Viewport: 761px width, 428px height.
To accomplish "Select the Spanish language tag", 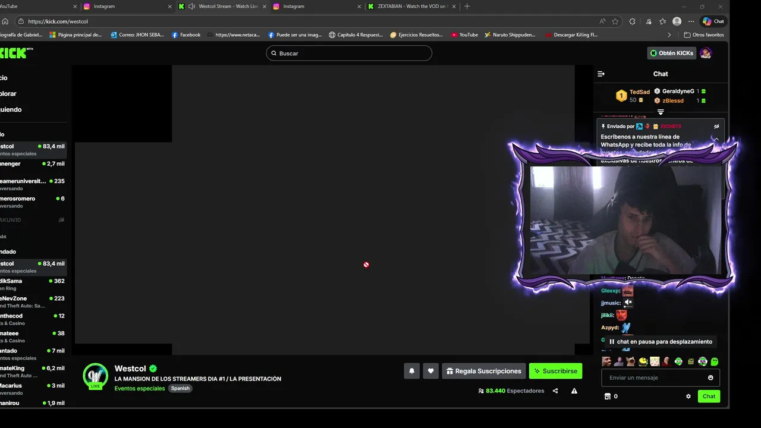I will tap(180, 388).
